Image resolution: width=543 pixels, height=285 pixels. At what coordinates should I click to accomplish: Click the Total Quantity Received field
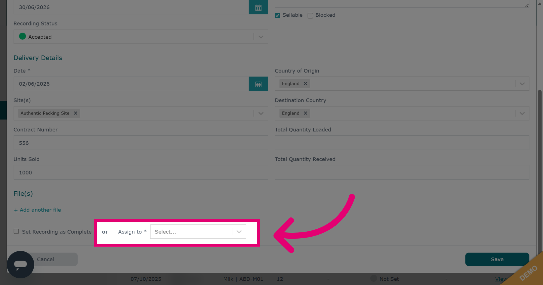coord(402,172)
